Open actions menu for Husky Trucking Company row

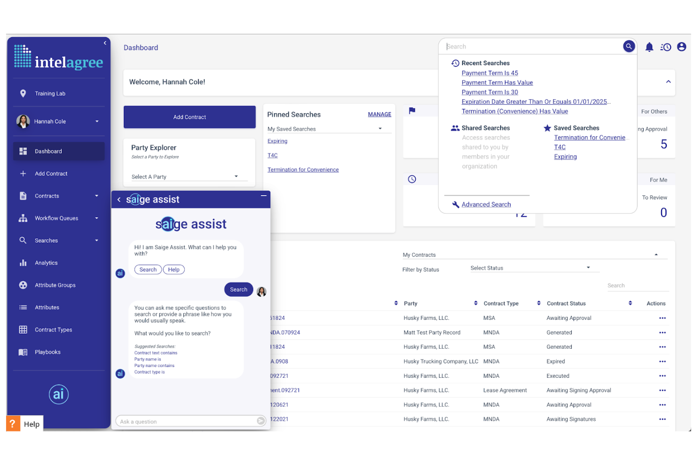662,361
